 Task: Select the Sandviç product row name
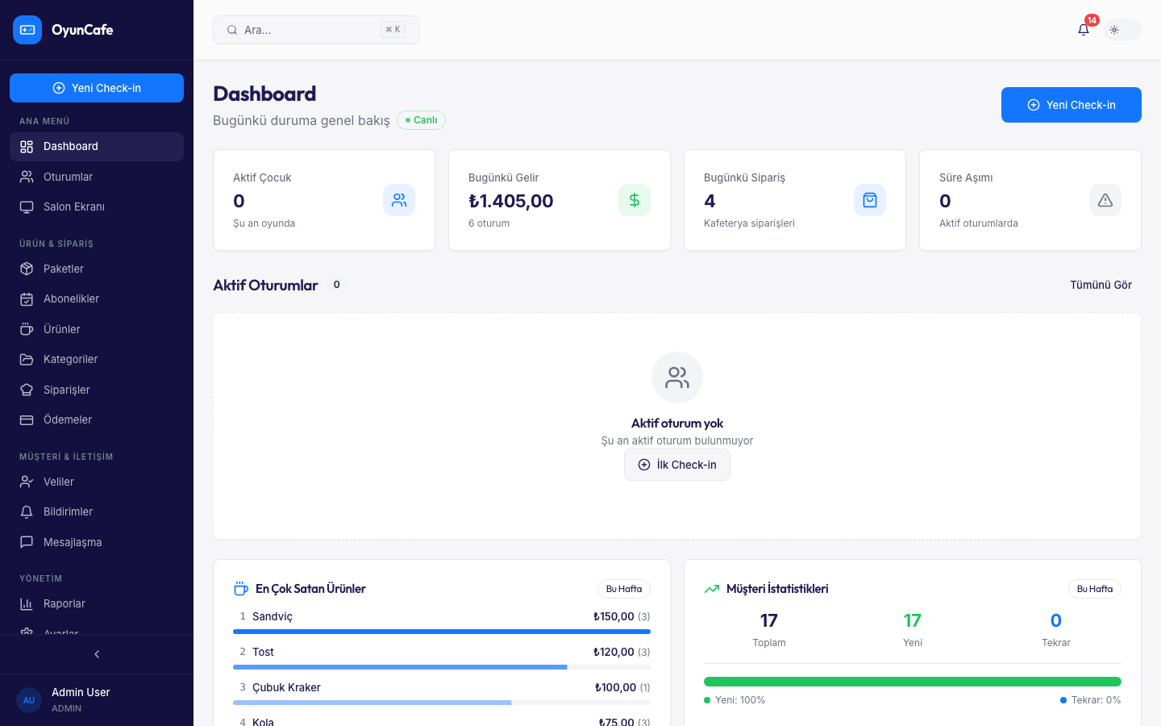click(x=273, y=616)
